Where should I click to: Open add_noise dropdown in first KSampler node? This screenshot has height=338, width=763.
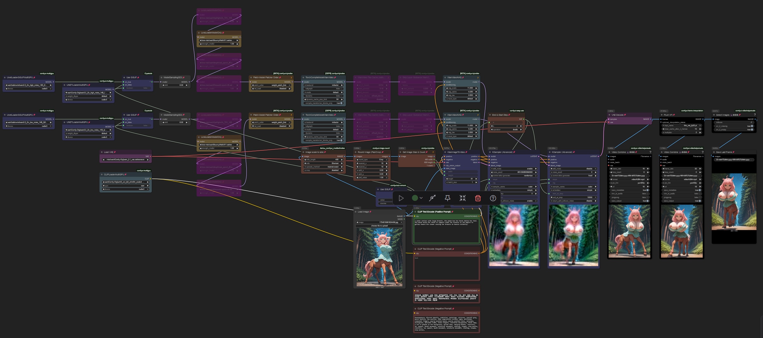click(x=513, y=169)
